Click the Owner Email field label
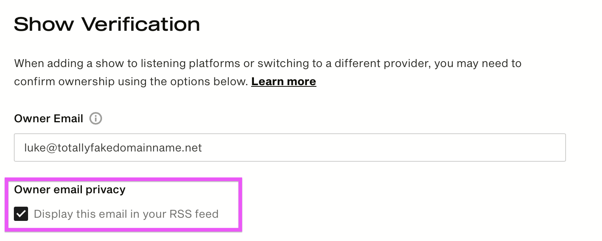This screenshot has width=602, height=241. coord(49,118)
